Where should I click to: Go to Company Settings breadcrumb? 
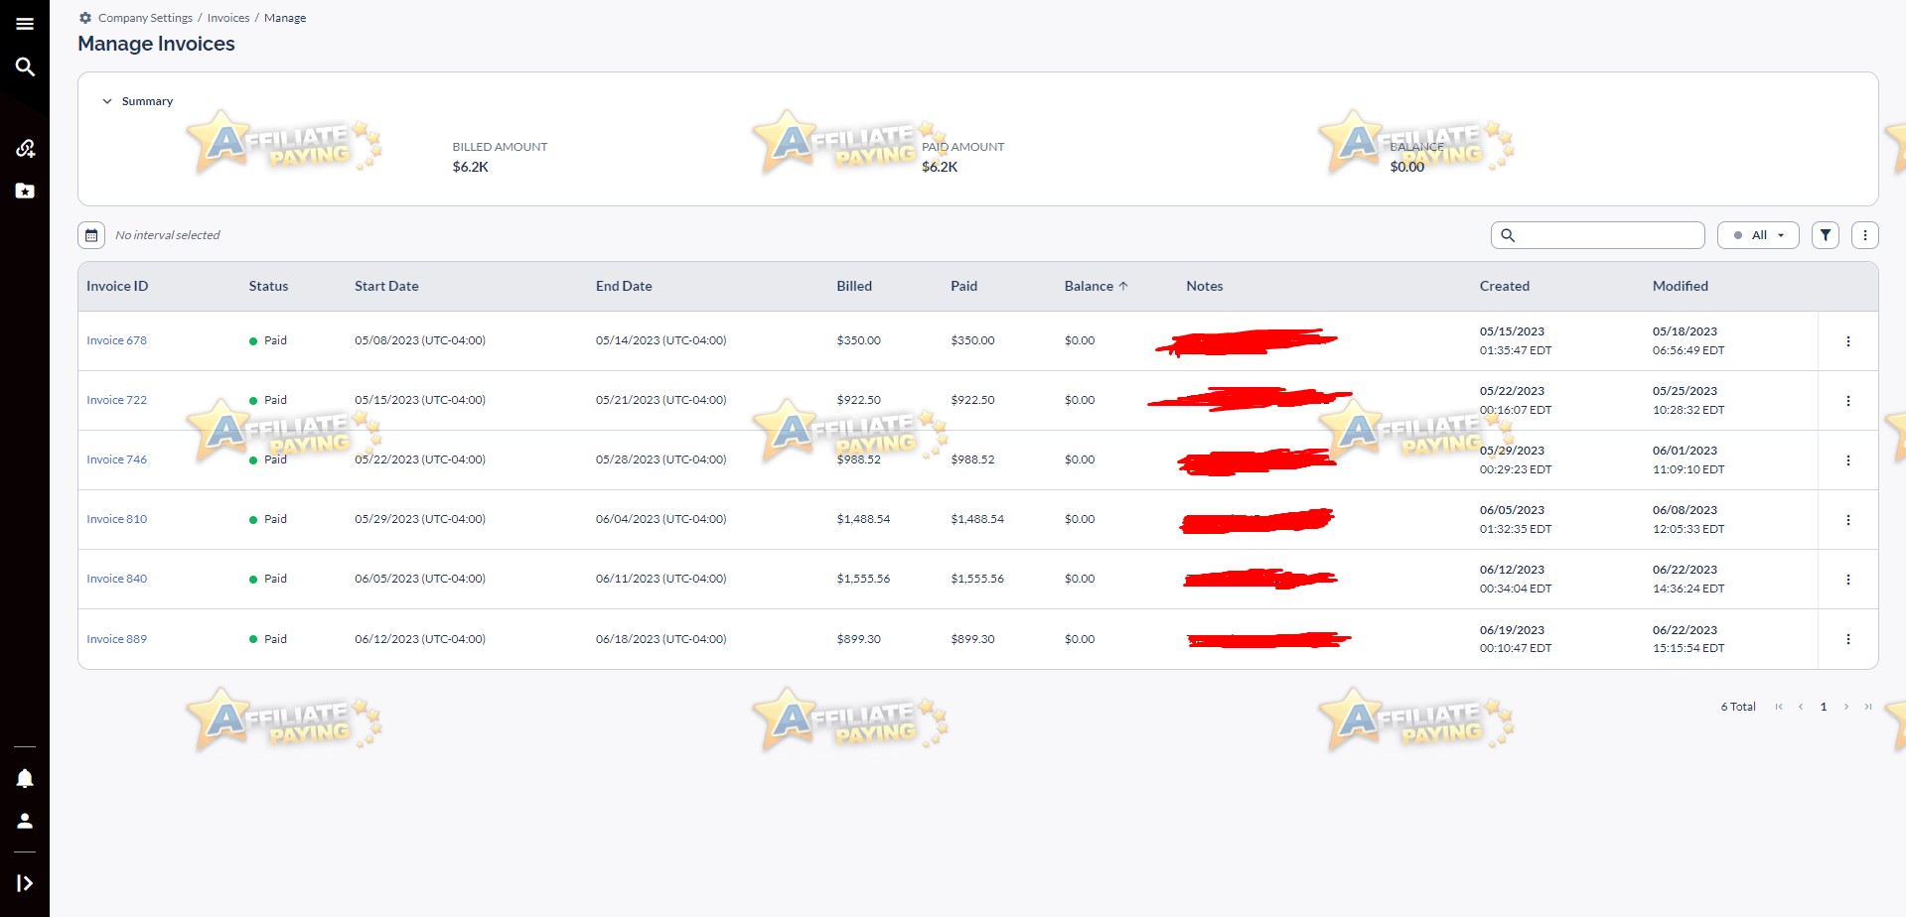(145, 18)
